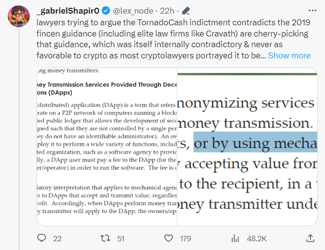Screen dimensions: 325x250
Task: Open _gabrielShapir0's profile picture avatar
Action: click(17, 18)
